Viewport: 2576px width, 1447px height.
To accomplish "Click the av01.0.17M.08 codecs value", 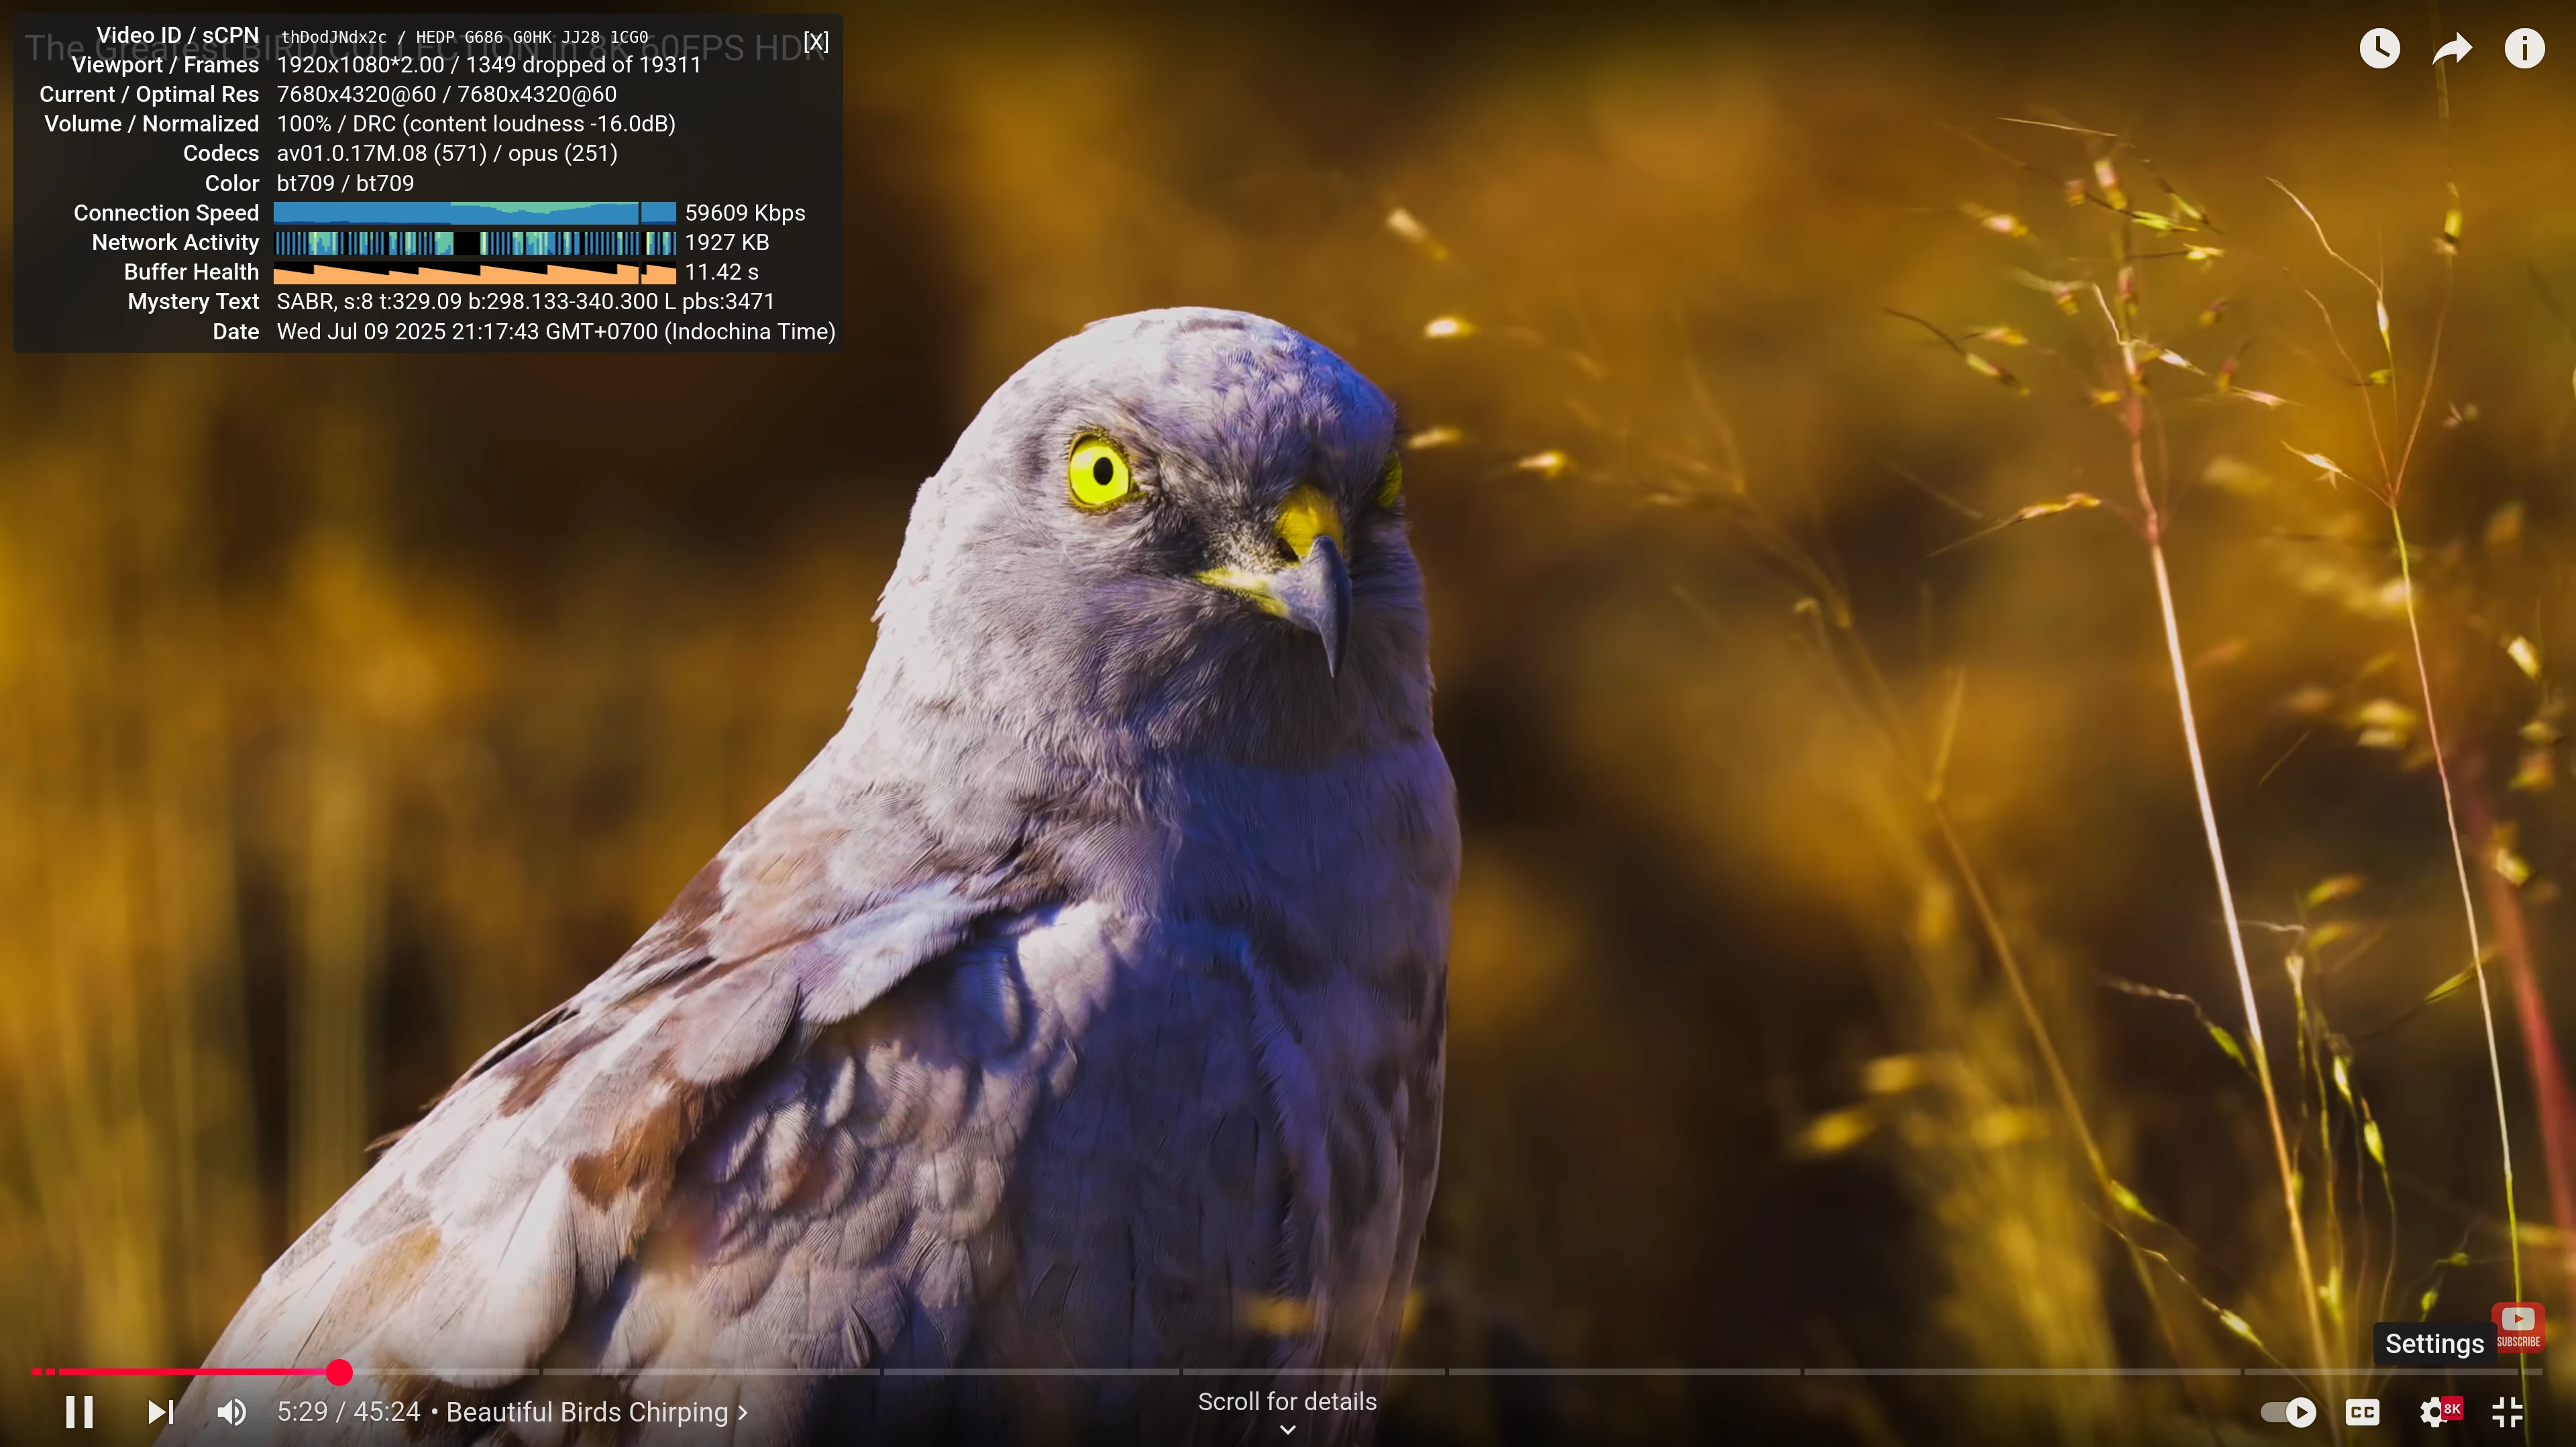I will (x=447, y=153).
